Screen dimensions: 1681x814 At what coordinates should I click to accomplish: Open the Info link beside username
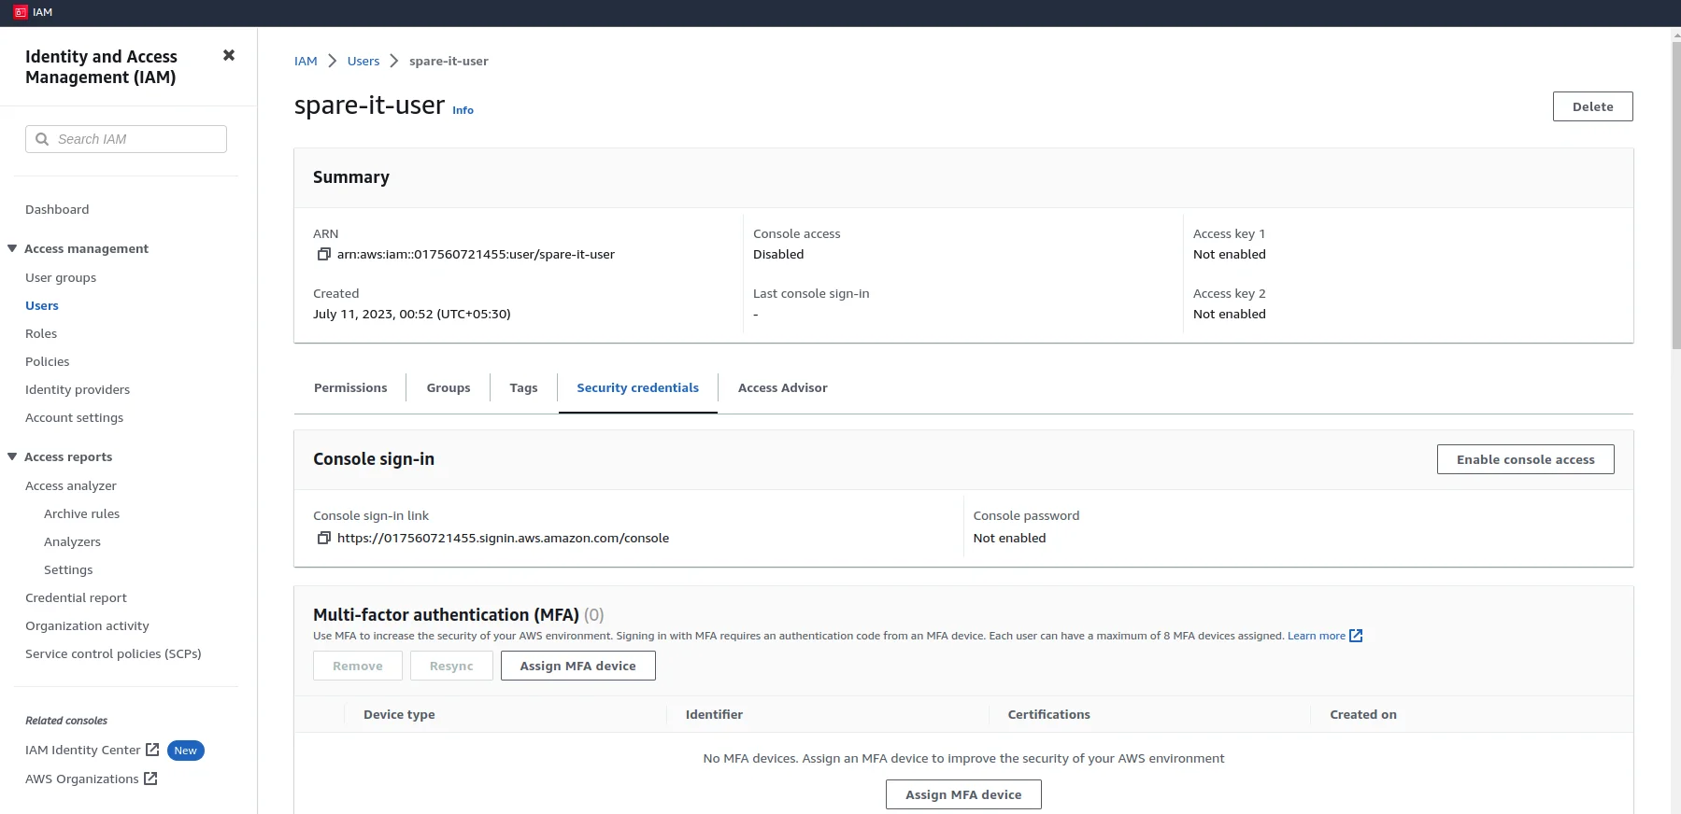(x=463, y=110)
